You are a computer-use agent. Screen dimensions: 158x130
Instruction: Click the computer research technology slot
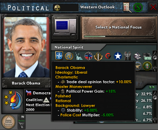pyautogui.click(x=65, y=28)
